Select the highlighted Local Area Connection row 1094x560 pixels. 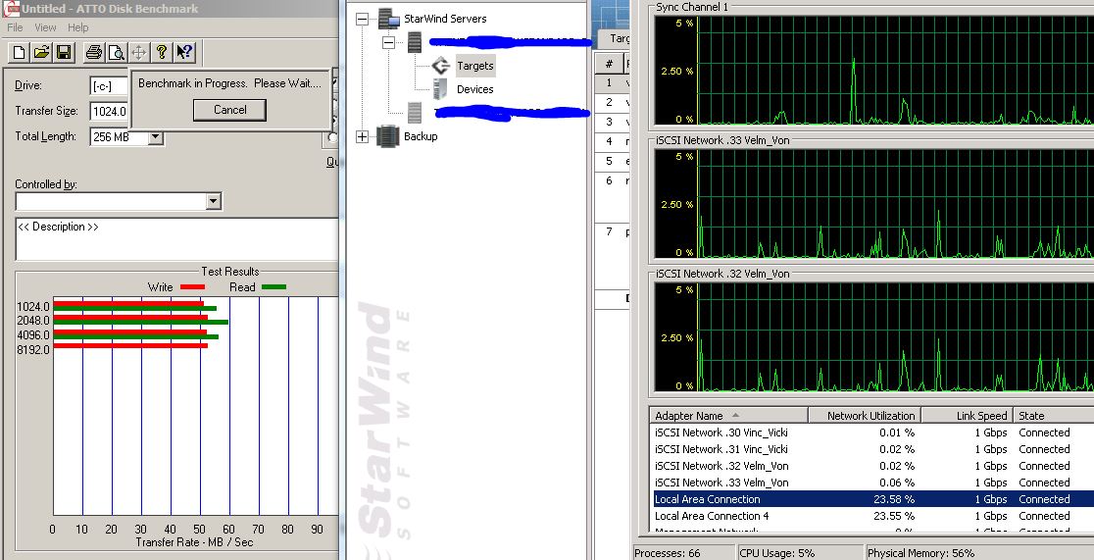pos(871,499)
